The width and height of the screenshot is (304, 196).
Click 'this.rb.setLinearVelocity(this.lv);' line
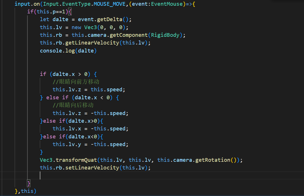[x=95, y=167]
